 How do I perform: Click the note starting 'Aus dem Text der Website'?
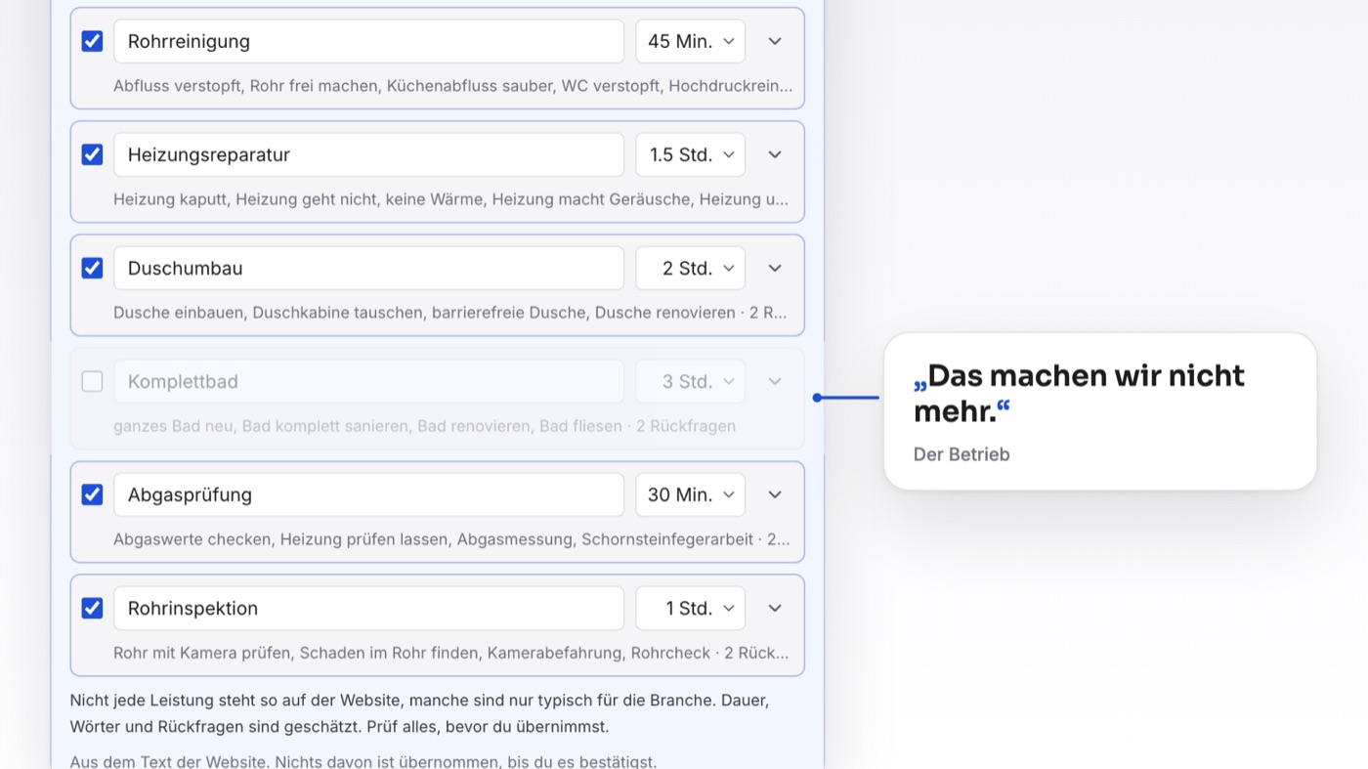[x=363, y=761]
